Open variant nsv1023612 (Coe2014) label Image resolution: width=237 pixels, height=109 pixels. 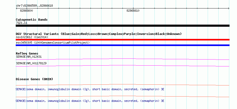click(x=32, y=37)
